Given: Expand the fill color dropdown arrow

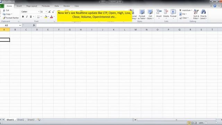Looking at the screenshot, I should (x=49, y=17).
